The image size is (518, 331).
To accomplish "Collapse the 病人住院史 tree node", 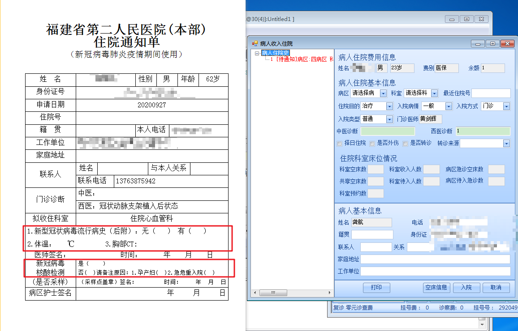I will (x=257, y=53).
